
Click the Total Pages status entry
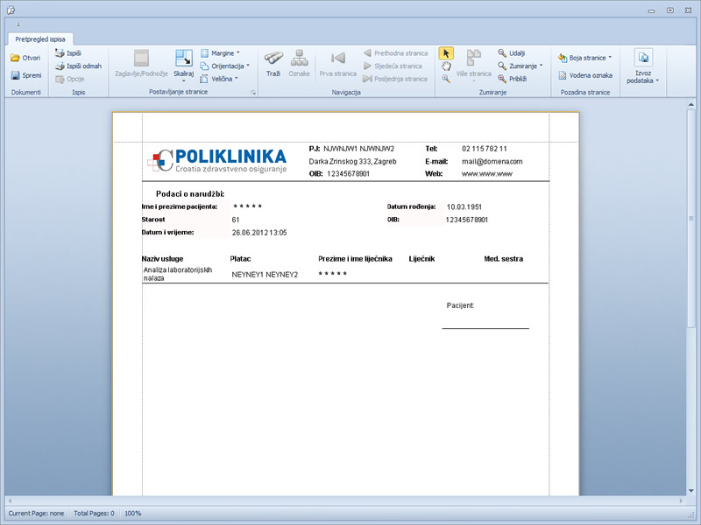coord(94,514)
